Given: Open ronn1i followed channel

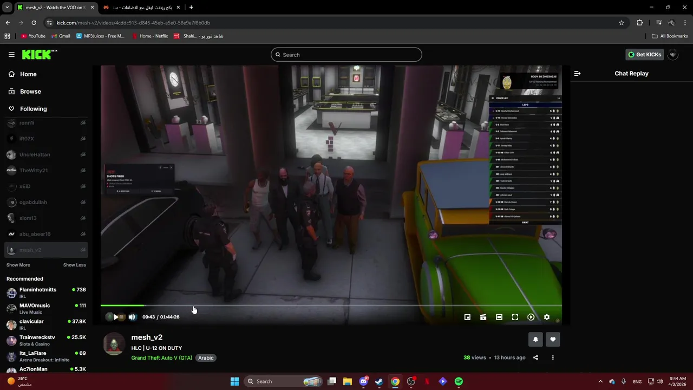Looking at the screenshot, I should 46,123.
